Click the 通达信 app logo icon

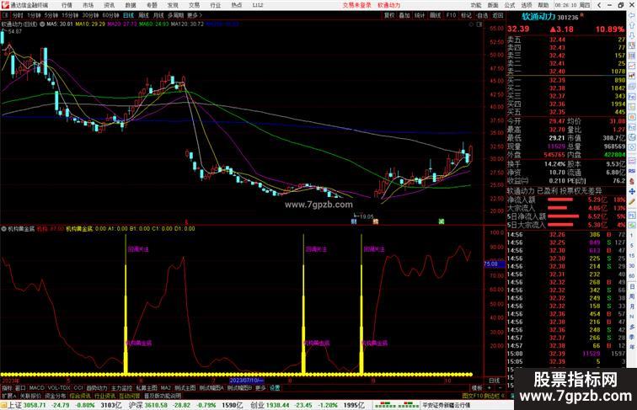point(5,5)
